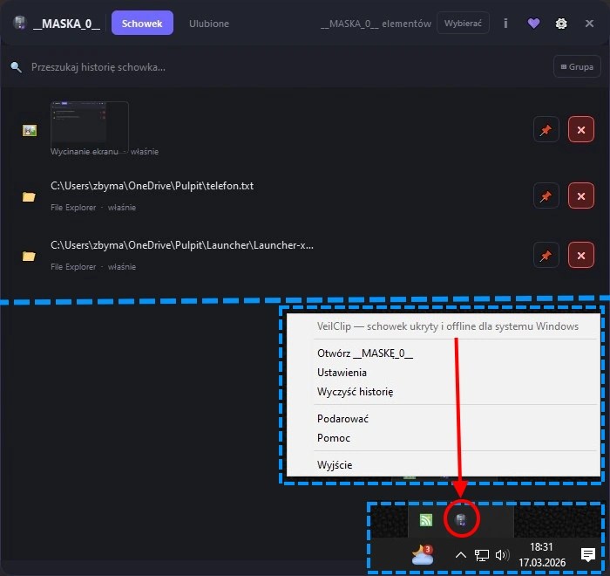Click Wyjście in the tray menu

click(x=335, y=465)
